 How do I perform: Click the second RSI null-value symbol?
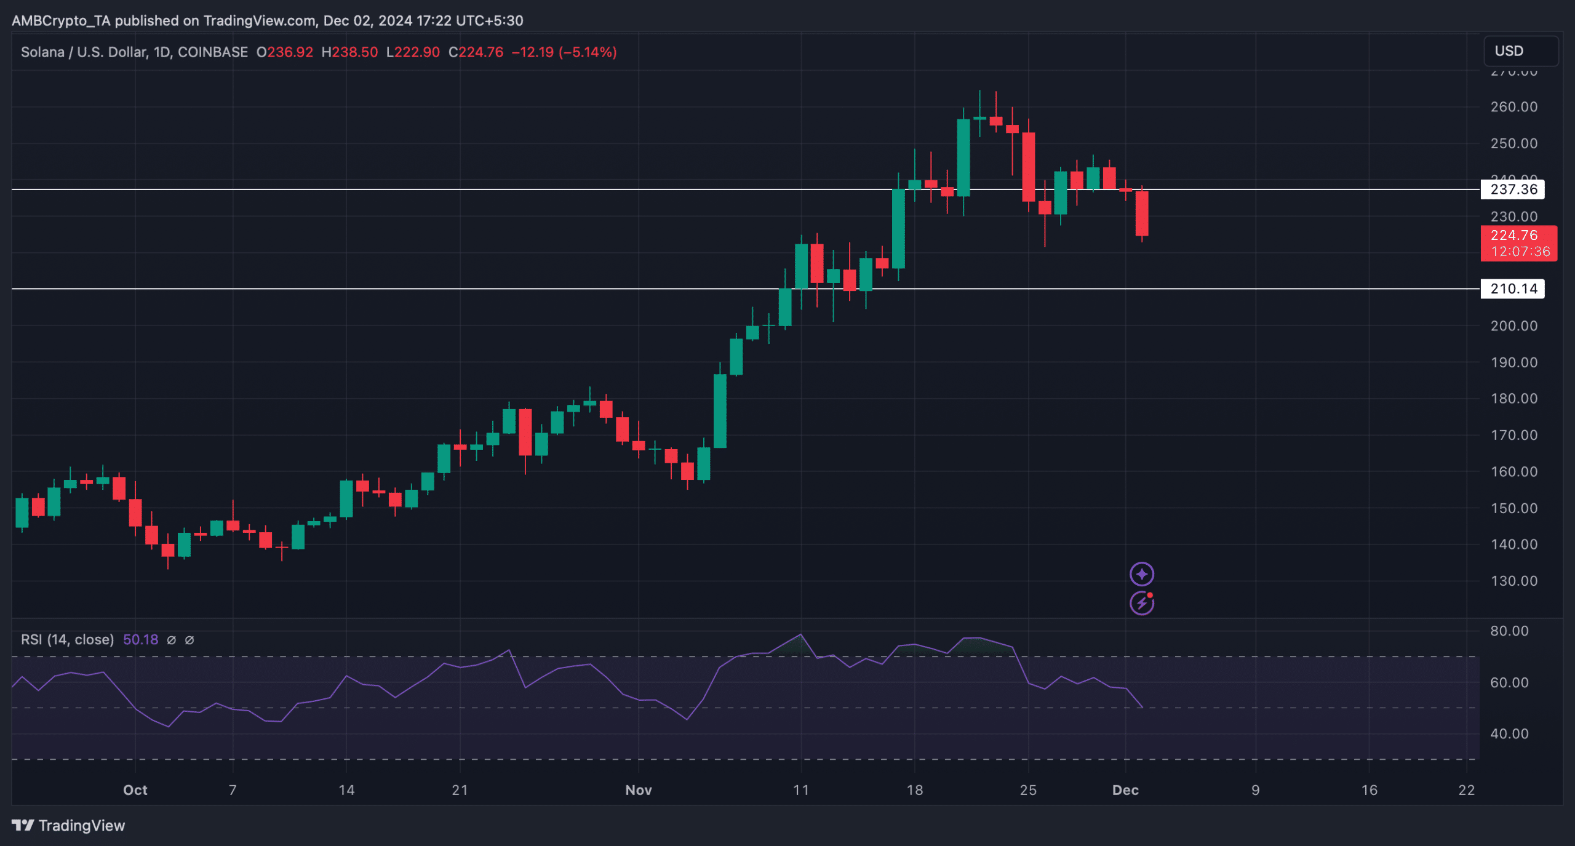189,640
